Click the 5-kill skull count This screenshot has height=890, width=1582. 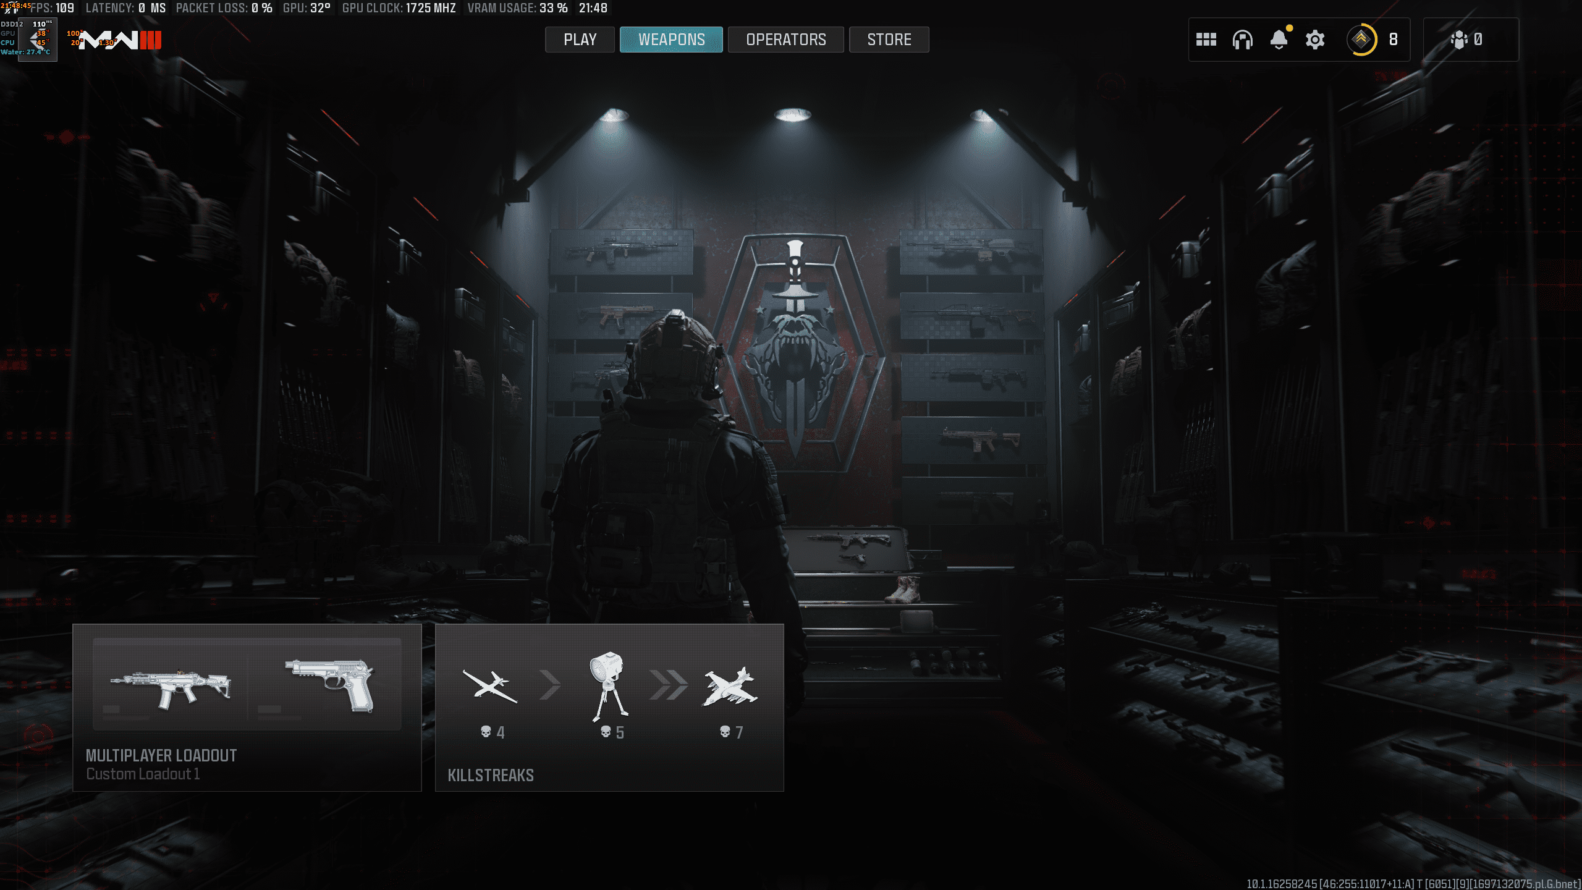[612, 732]
